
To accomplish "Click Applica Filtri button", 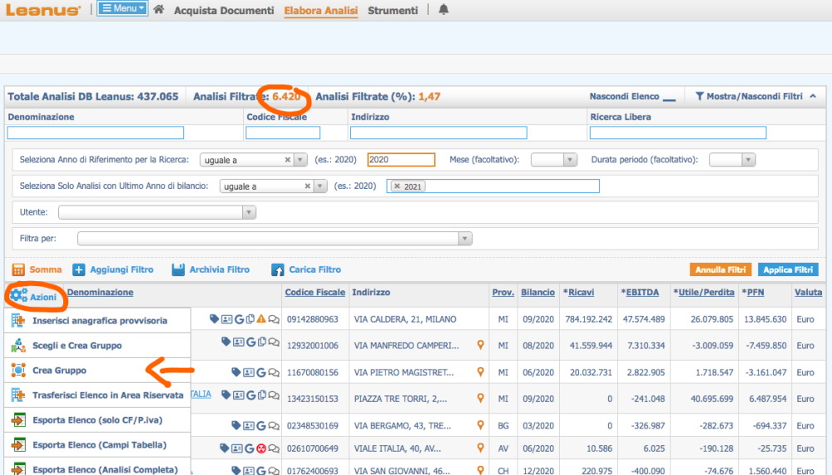I will (x=788, y=270).
